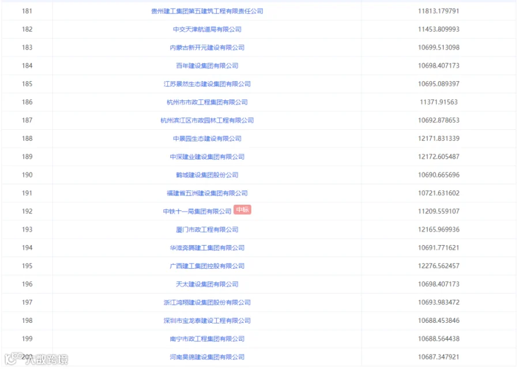Click row number 198
519x369 pixels.
click(x=27, y=321)
